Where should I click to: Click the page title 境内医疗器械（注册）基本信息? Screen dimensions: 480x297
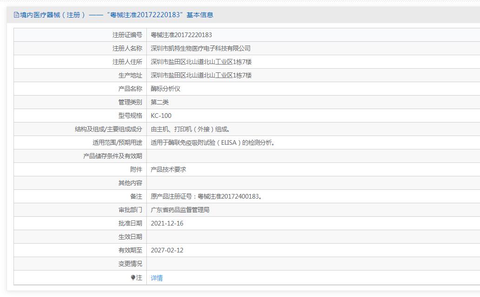tap(117, 15)
